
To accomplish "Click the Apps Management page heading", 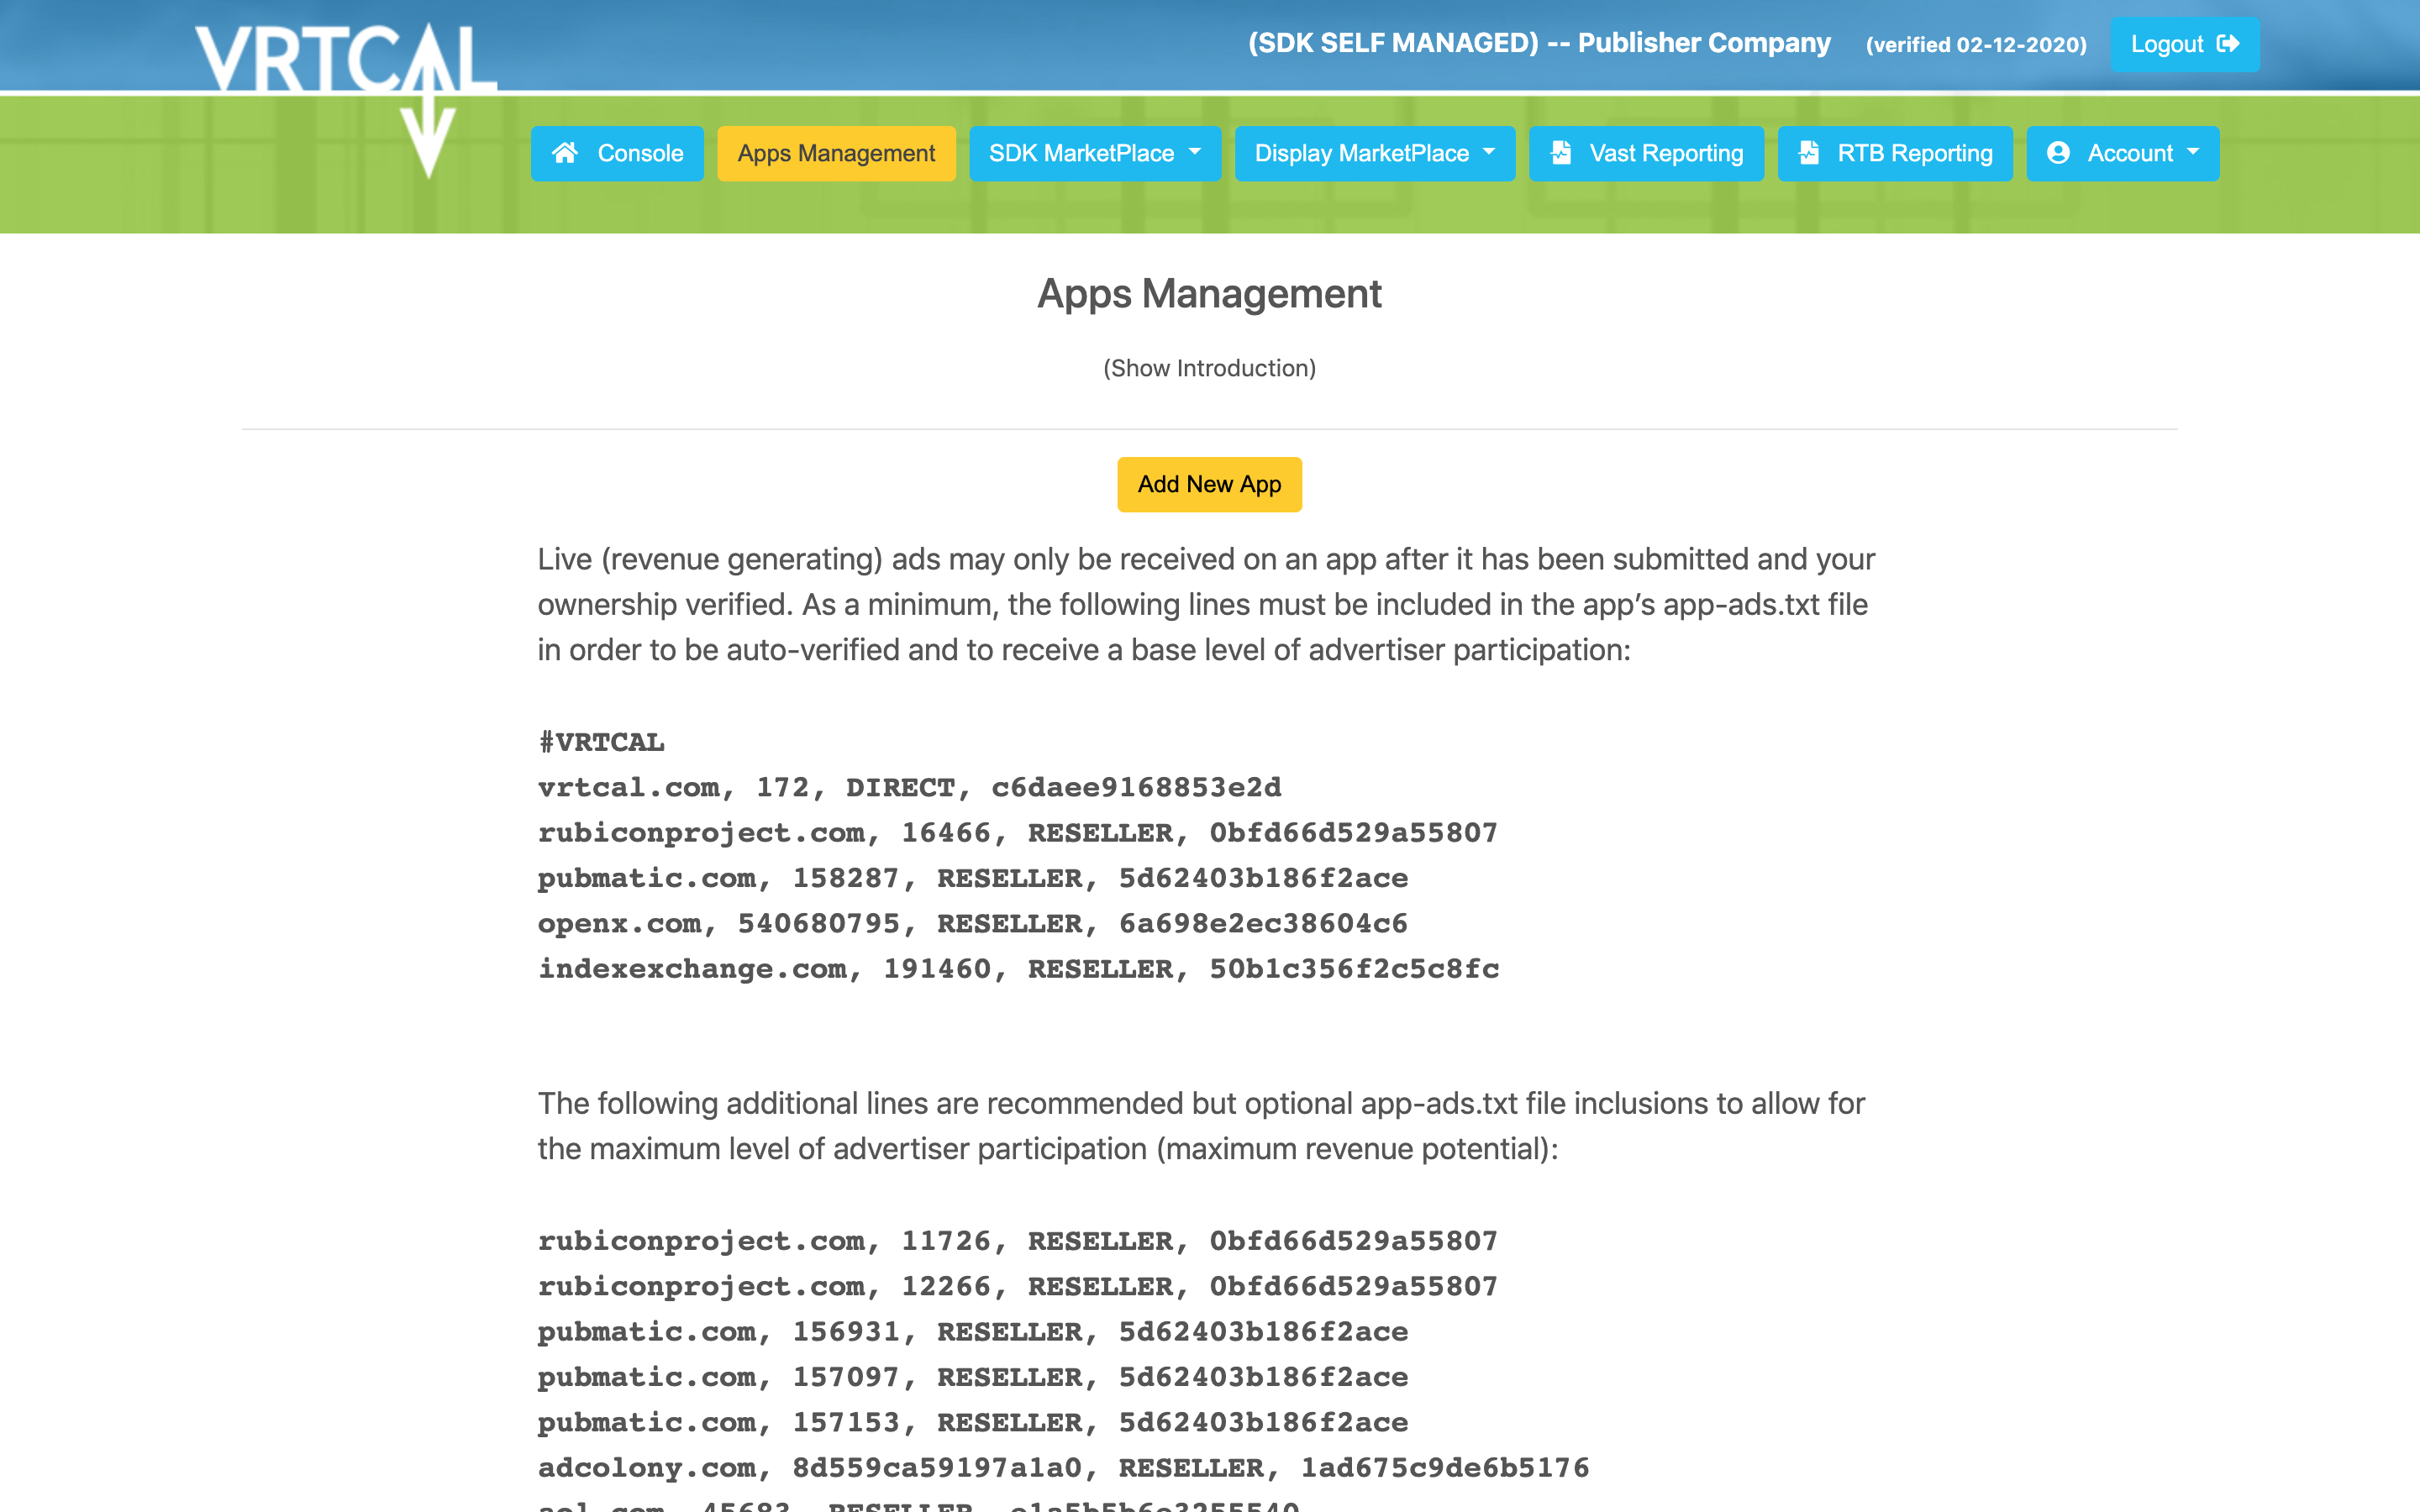I will (x=1209, y=294).
